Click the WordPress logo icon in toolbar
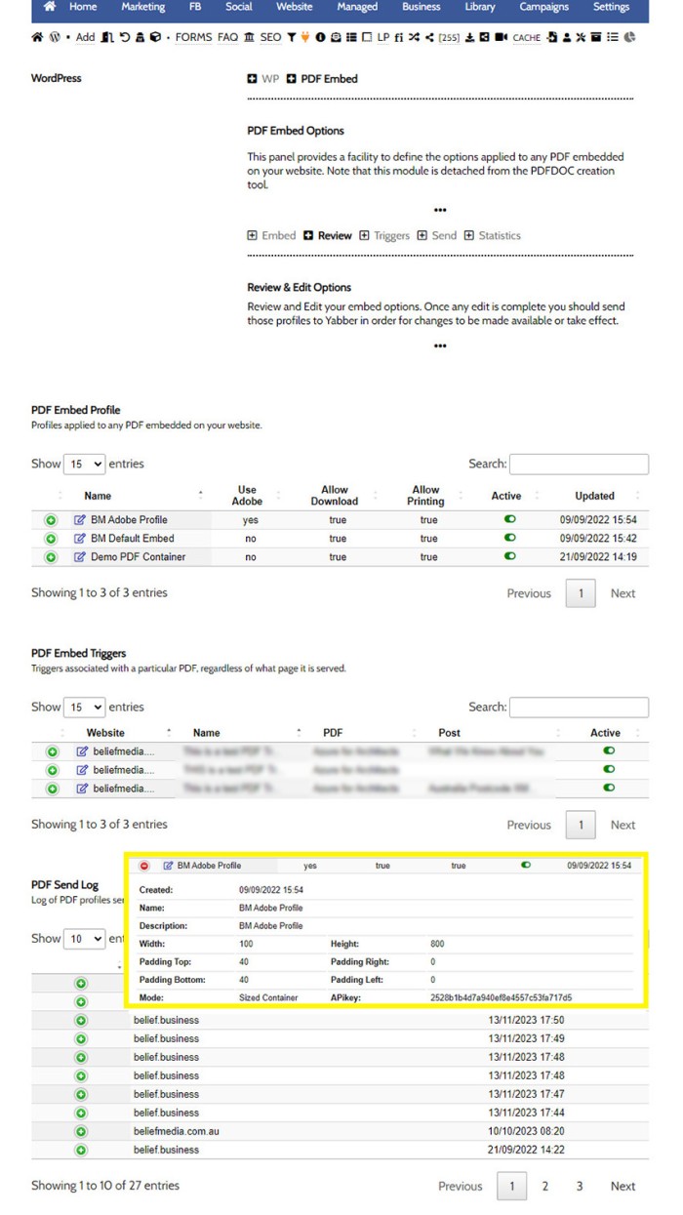 pyautogui.click(x=55, y=37)
